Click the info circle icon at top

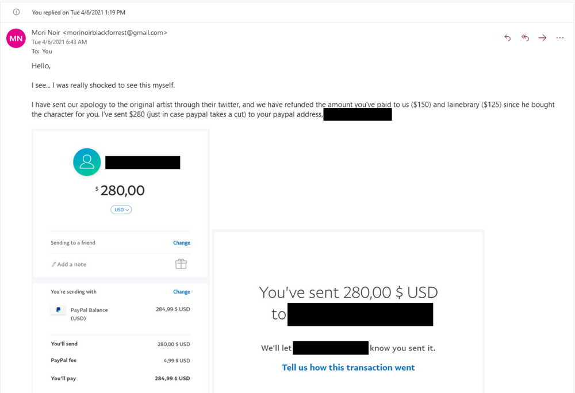(16, 12)
